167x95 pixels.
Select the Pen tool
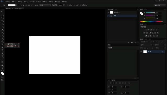tap(2, 53)
